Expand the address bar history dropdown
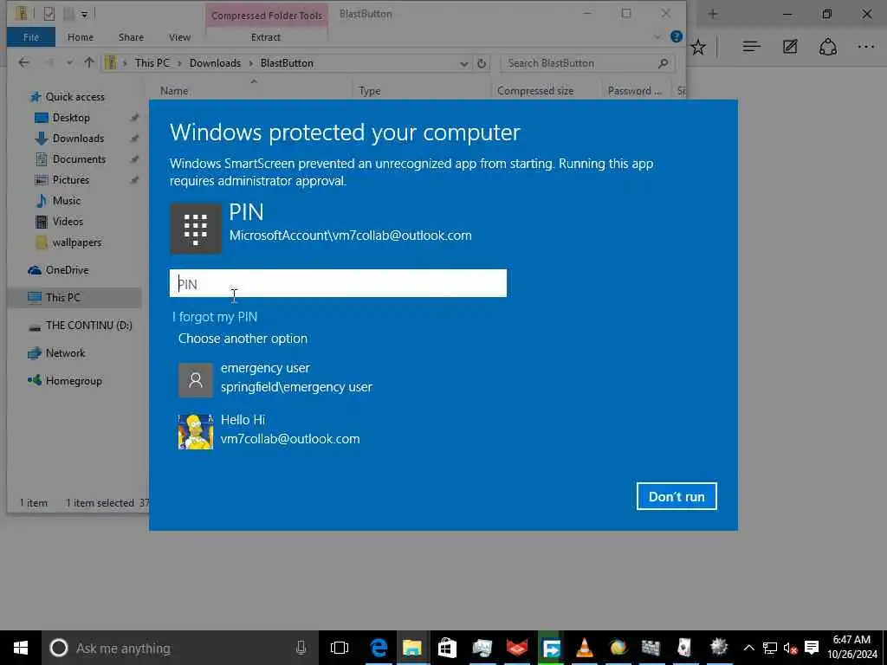887x665 pixels. click(x=464, y=63)
